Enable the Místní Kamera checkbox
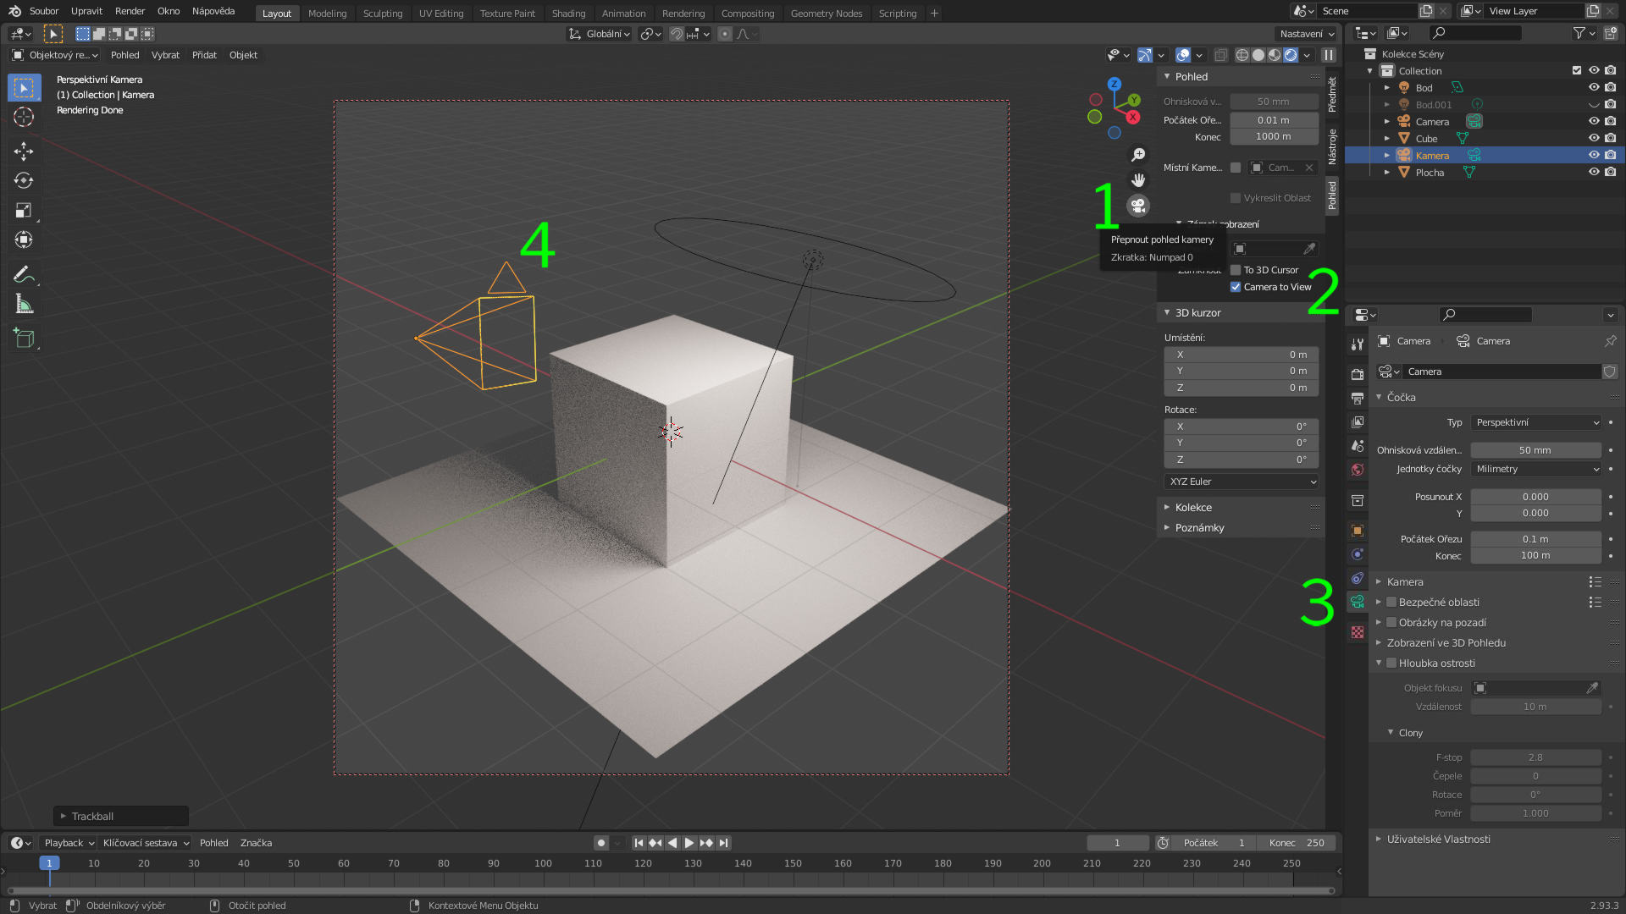The image size is (1626, 914). tap(1236, 168)
